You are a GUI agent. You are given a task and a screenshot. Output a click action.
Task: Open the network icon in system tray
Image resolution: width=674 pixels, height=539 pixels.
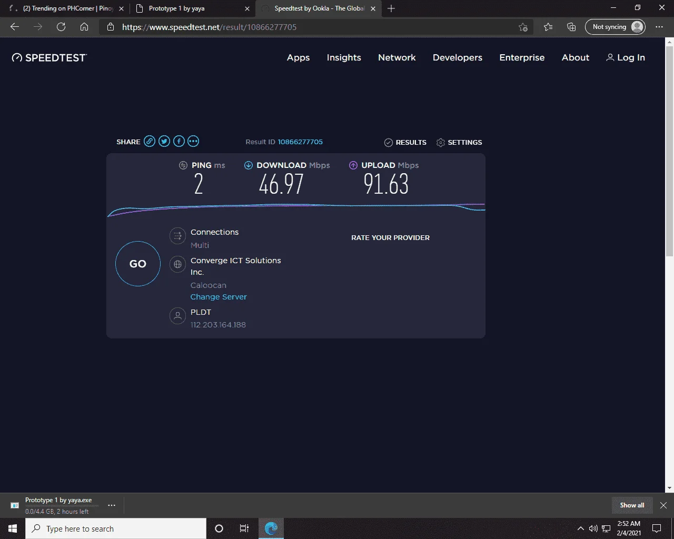click(x=606, y=528)
